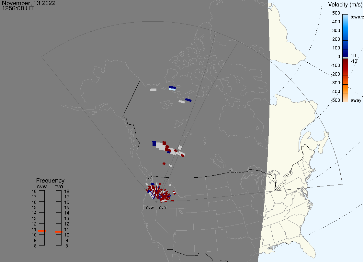This screenshot has width=364, height=262.
Task: Click the cvw radar station label on map
Action: [150, 208]
